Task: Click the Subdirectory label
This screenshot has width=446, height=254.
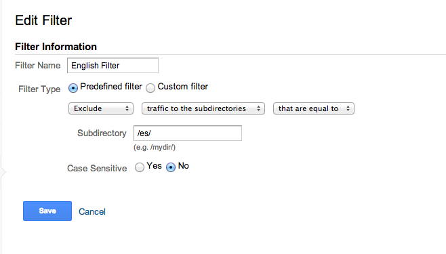Action: pyautogui.click(x=102, y=133)
